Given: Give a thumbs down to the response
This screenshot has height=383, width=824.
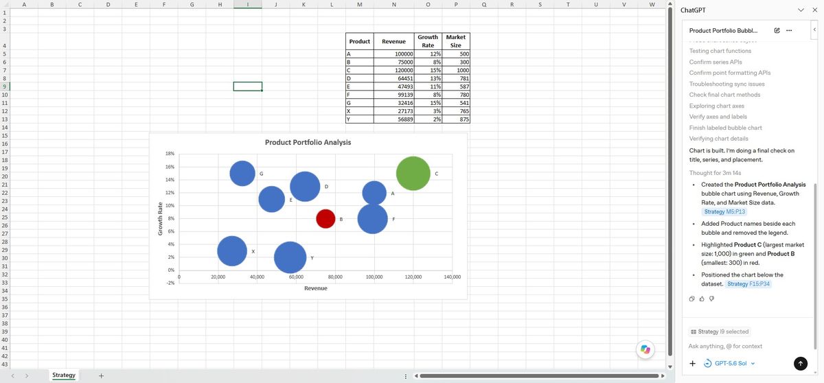Looking at the screenshot, I should point(711,299).
